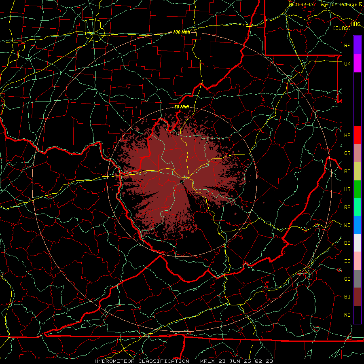Click the ND black legend swatch
364x364 pixels.
pyautogui.click(x=357, y=315)
